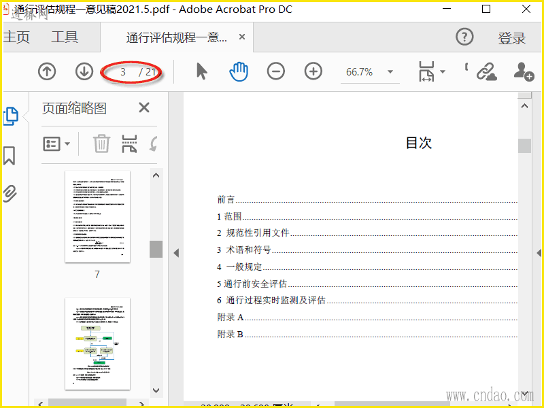Expand the right tools pane arrow
The height and width of the screenshot is (408, 544).
point(539,253)
